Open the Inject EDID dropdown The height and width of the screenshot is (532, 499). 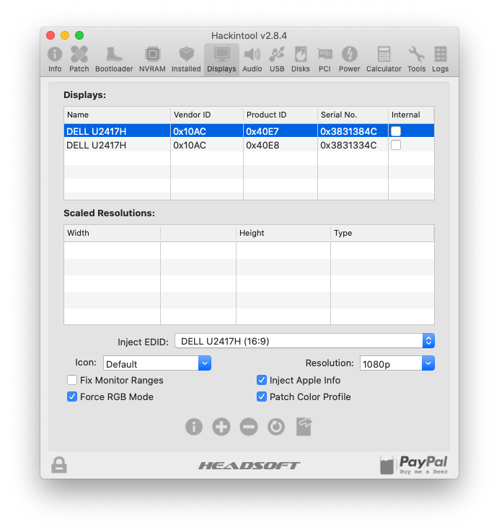click(304, 341)
